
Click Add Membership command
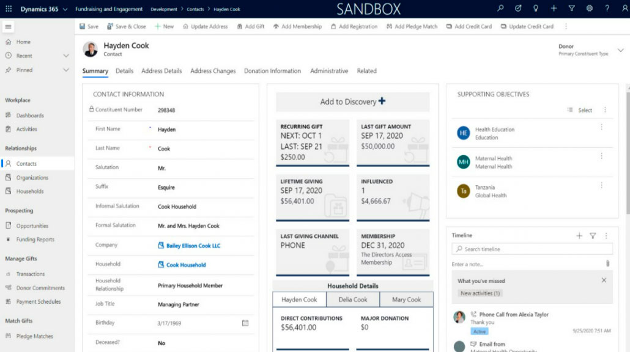298,26
